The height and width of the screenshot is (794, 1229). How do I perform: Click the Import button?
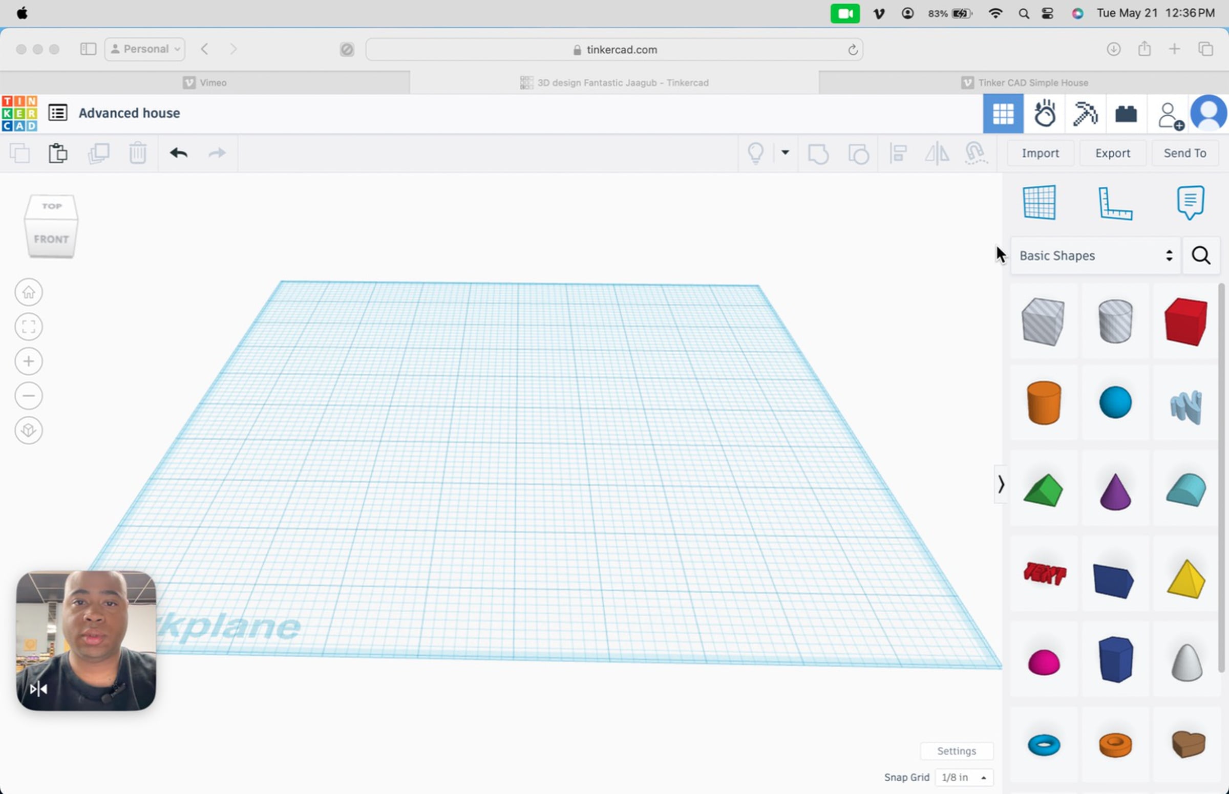(x=1040, y=153)
